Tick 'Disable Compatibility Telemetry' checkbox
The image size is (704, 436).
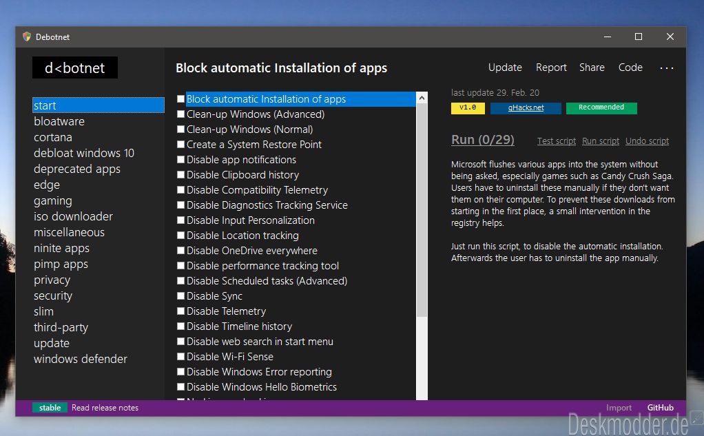pos(180,190)
